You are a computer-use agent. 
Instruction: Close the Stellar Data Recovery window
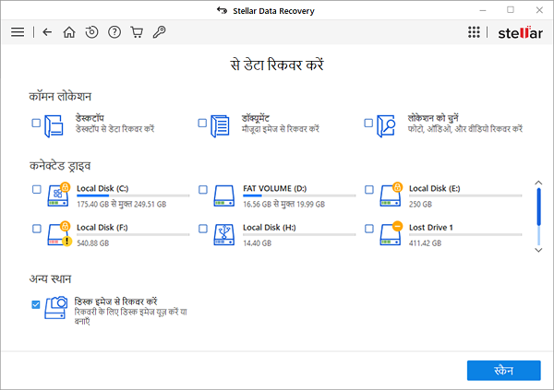[x=539, y=10]
